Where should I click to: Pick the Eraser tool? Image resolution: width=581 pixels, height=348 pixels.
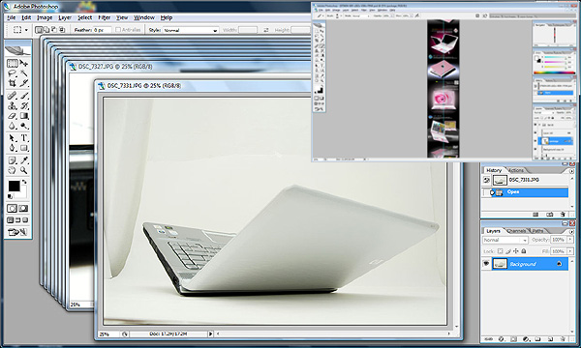coord(13,116)
